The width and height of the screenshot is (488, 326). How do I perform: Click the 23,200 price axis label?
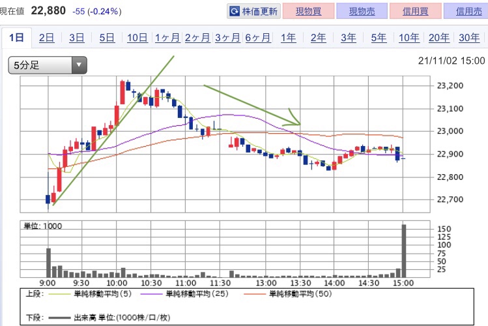click(450, 85)
